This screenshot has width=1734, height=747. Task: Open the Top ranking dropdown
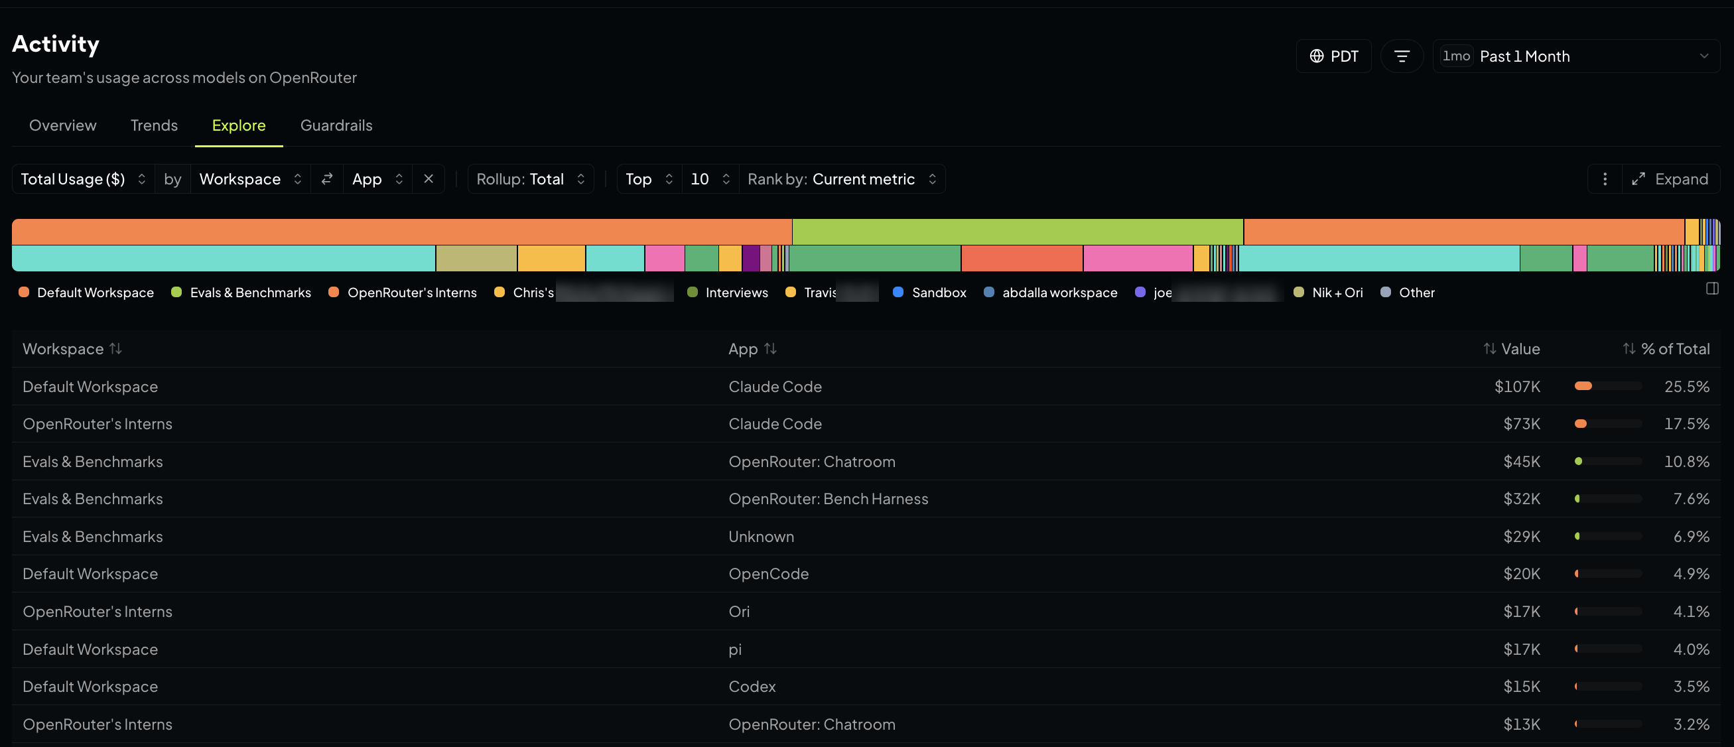point(649,179)
